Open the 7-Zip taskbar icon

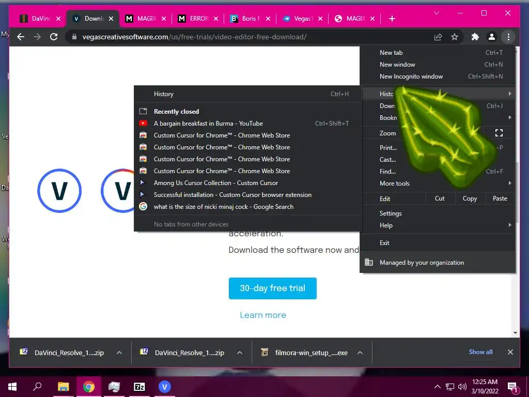point(139,387)
